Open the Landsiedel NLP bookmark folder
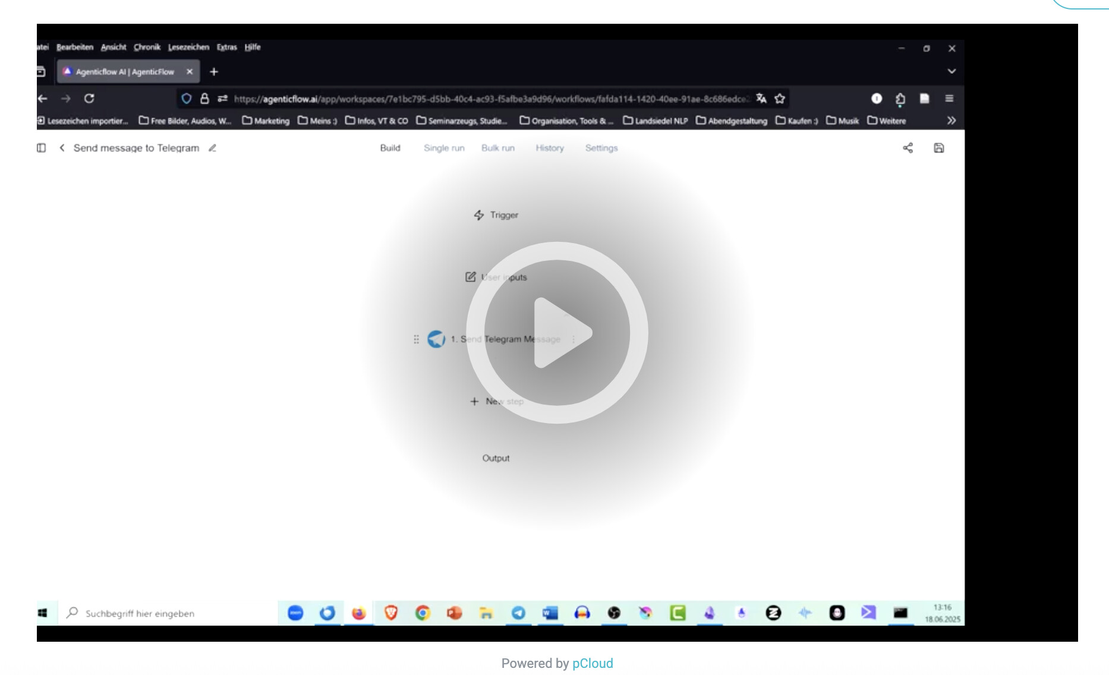 click(656, 121)
